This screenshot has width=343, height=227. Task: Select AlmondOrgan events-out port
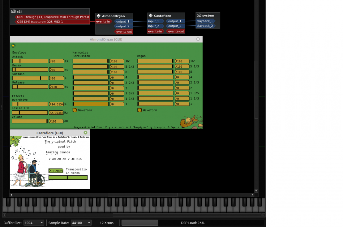click(123, 31)
